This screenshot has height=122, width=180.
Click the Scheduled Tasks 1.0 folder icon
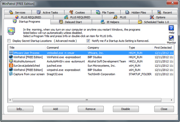(x=140, y=22)
